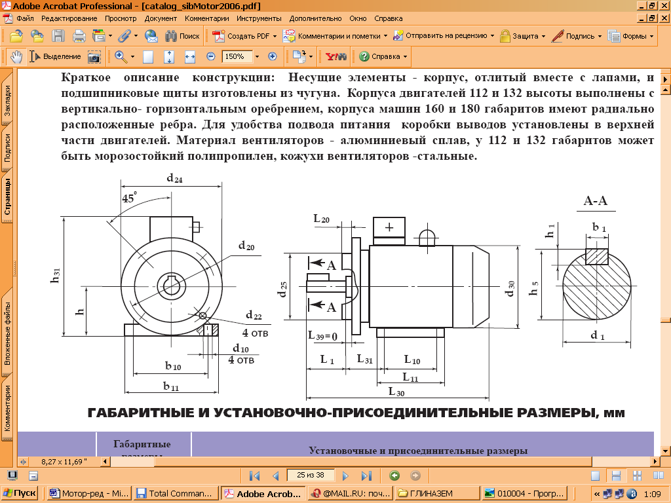Go to the next page

point(346,475)
